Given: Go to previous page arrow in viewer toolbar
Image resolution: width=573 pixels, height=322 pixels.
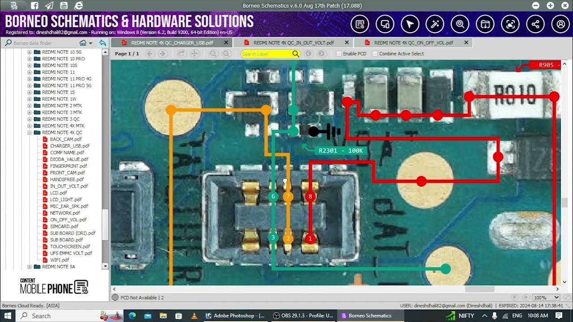Looking at the screenshot, I should click(x=150, y=54).
